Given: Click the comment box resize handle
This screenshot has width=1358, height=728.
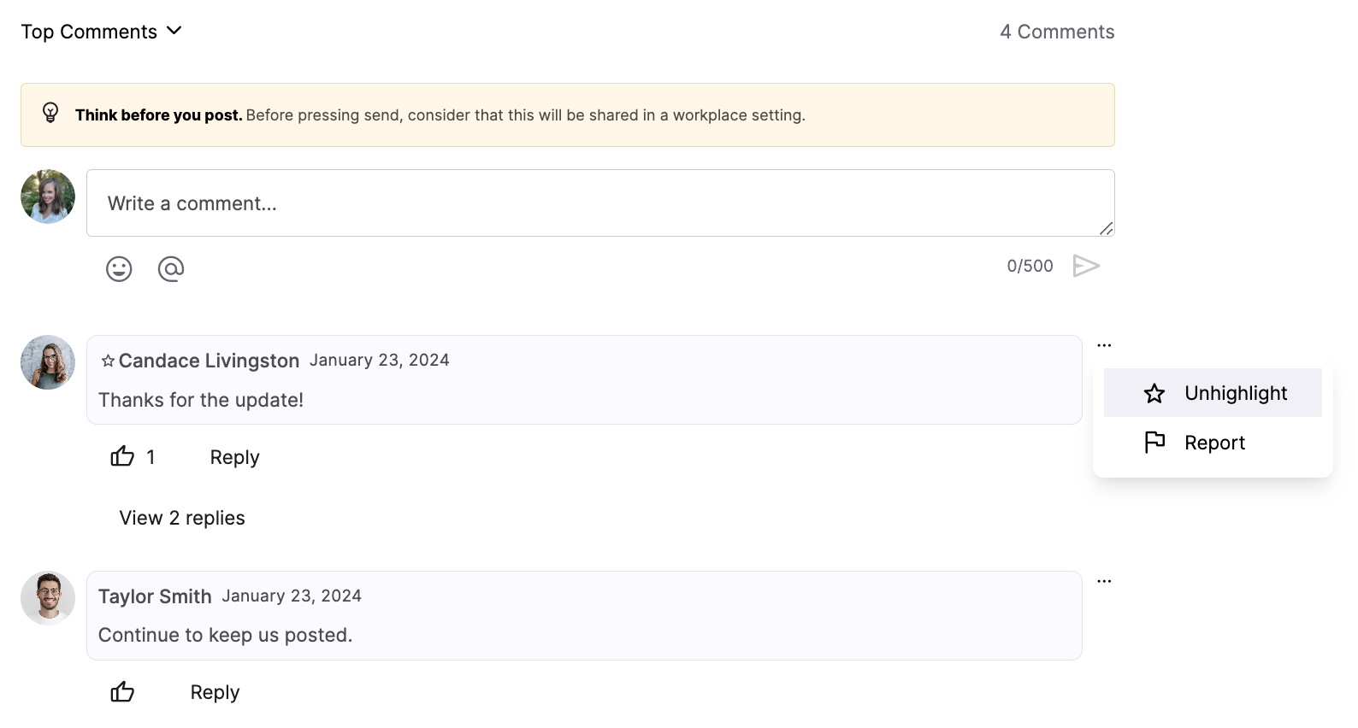Looking at the screenshot, I should [x=1107, y=228].
